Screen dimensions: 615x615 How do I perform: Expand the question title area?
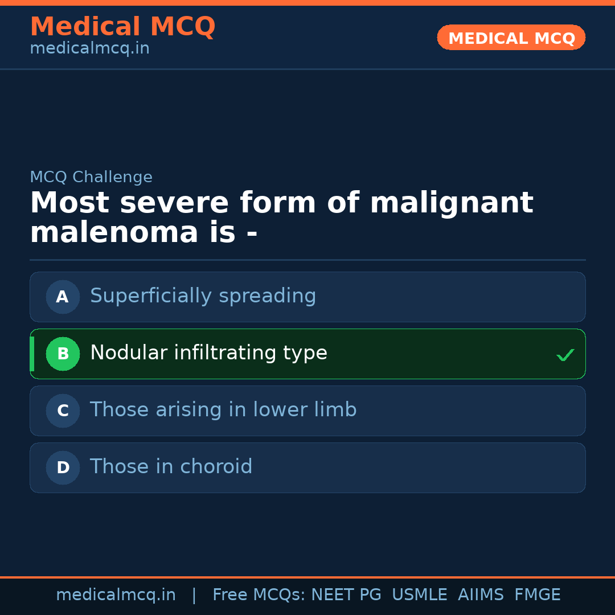(x=281, y=217)
